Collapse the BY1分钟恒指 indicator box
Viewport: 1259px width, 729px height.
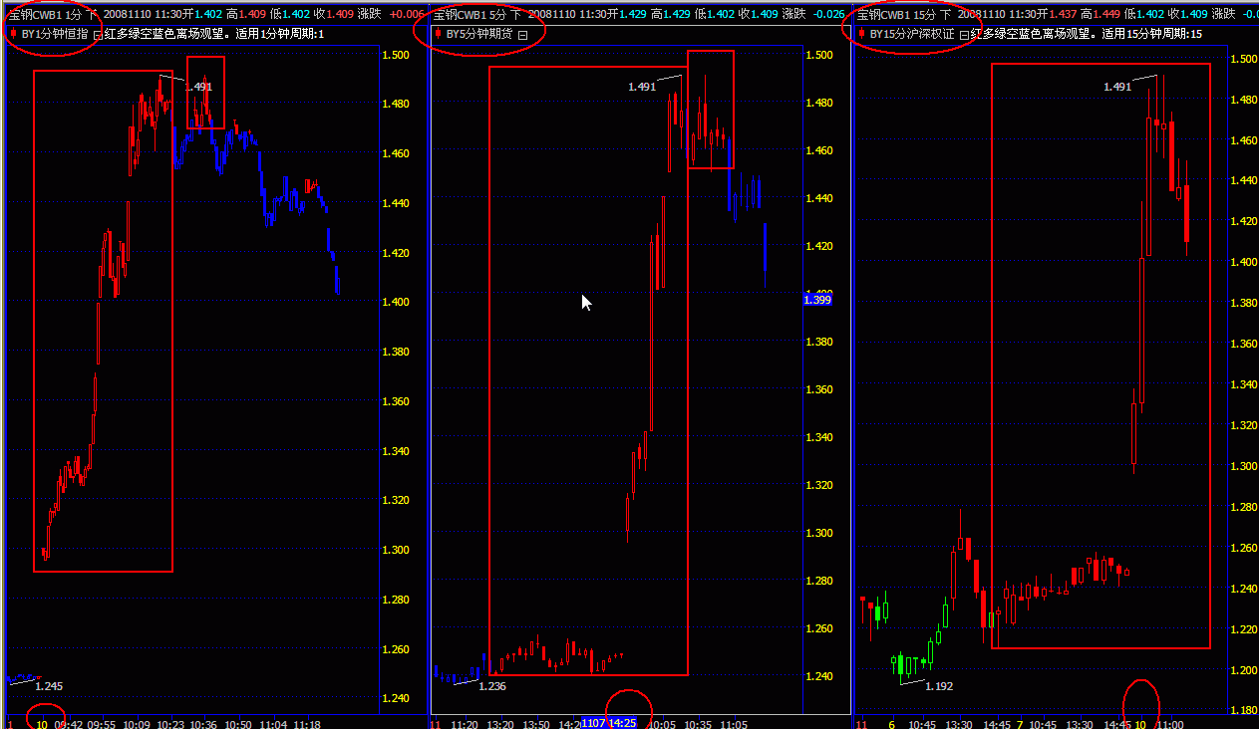click(98, 34)
